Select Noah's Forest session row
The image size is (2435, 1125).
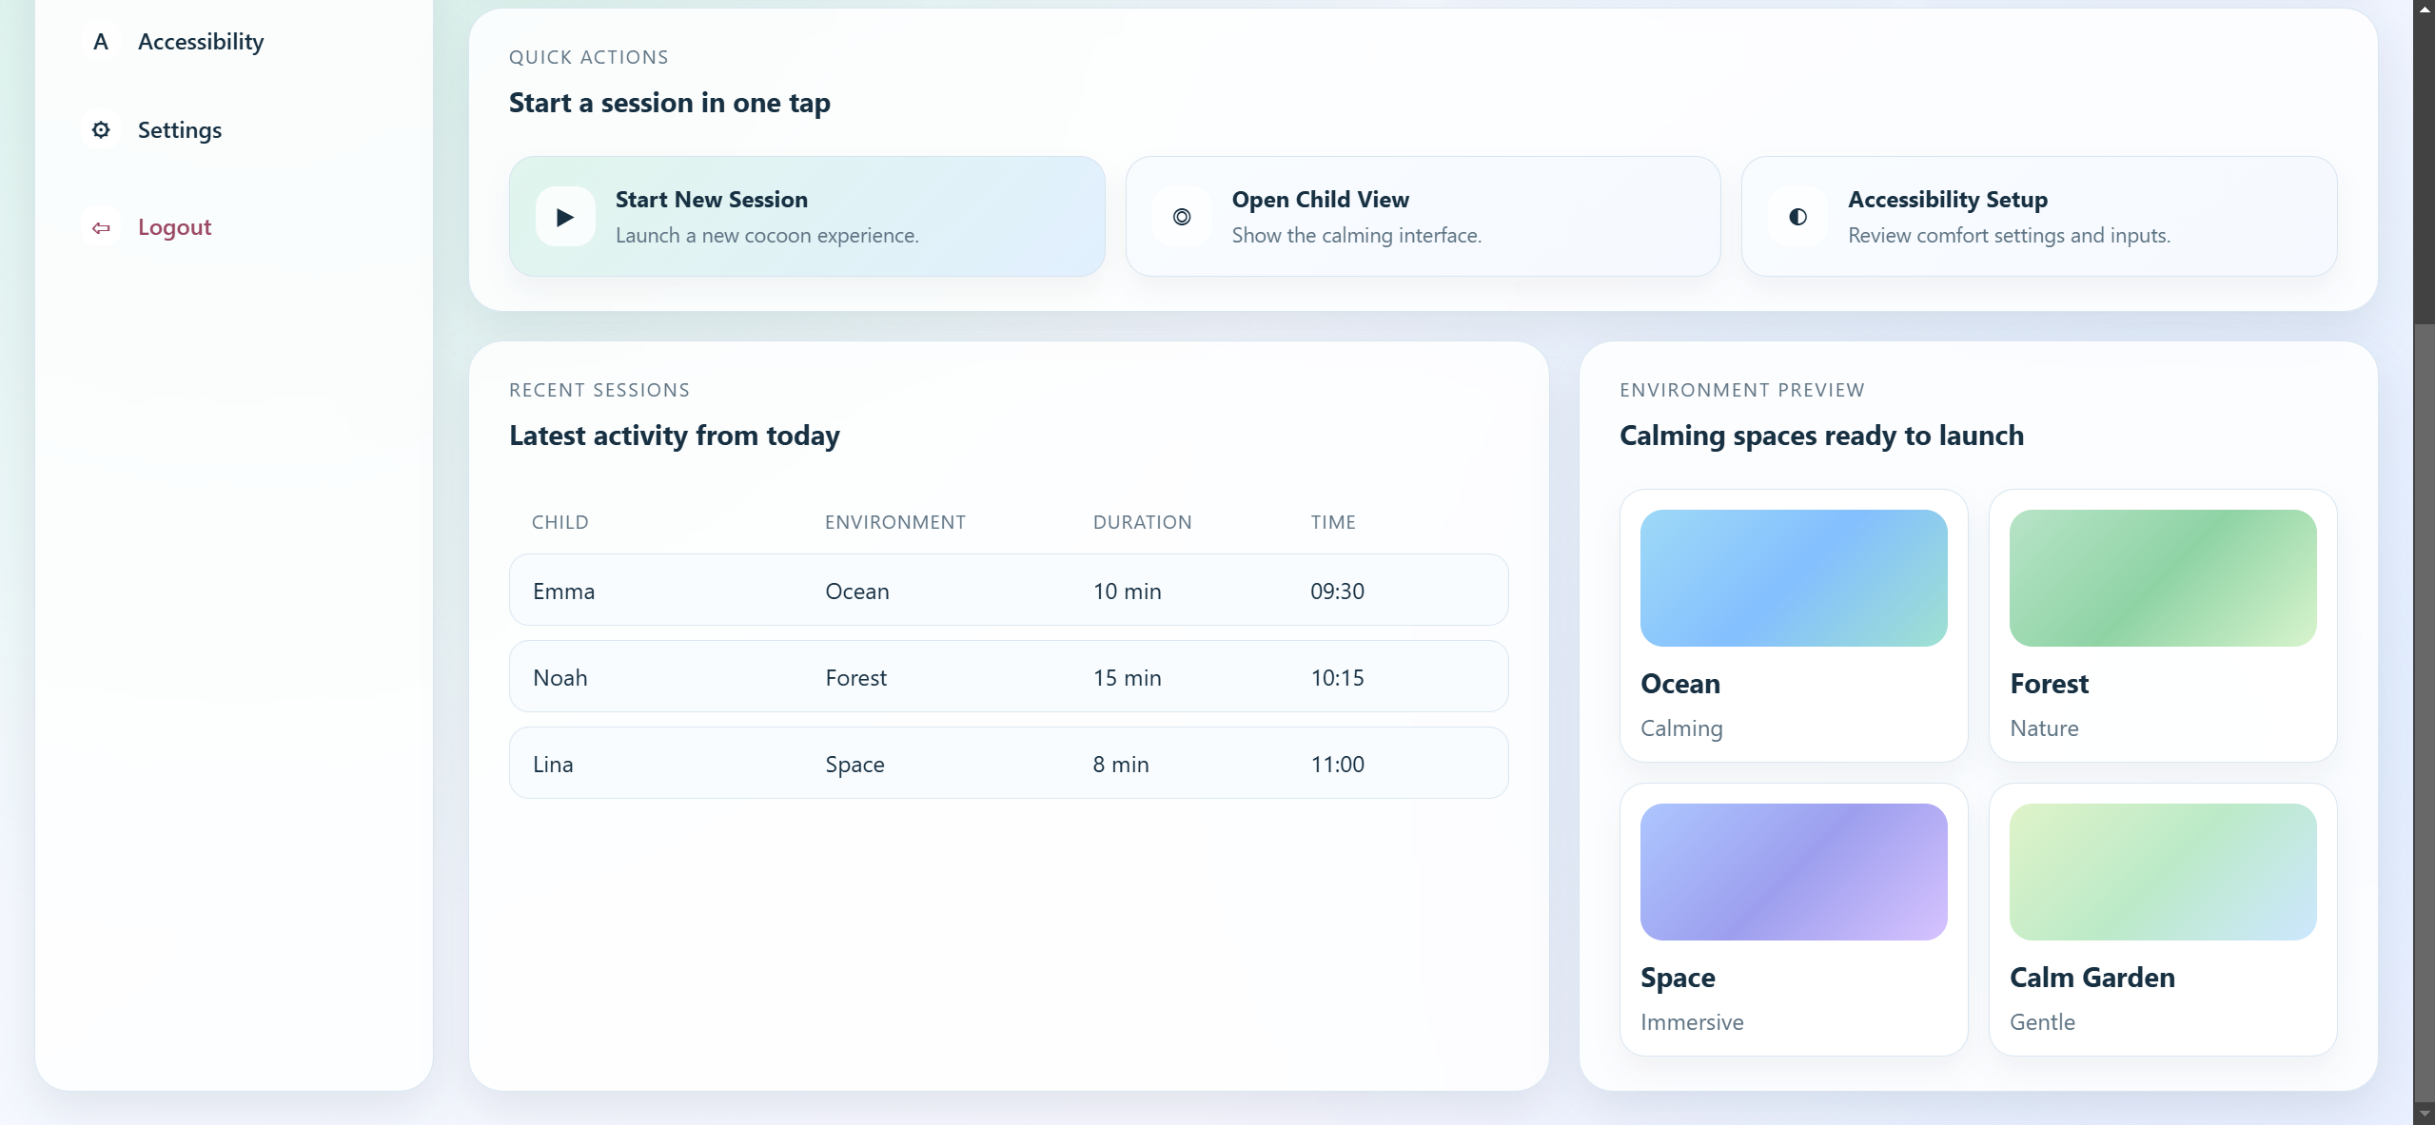click(x=1008, y=677)
